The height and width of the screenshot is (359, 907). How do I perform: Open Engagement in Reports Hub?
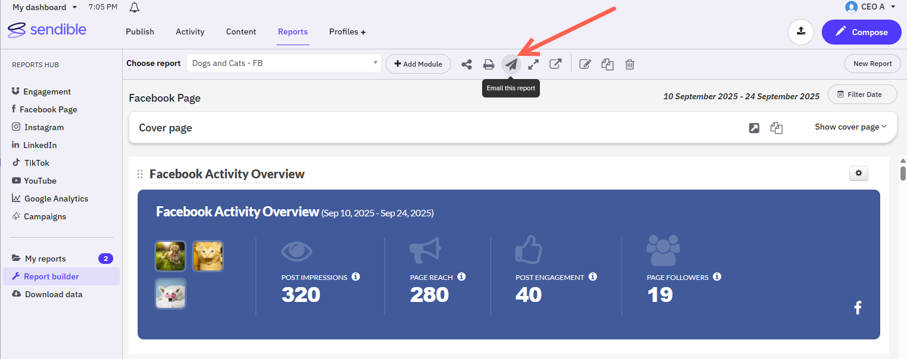tap(41, 92)
